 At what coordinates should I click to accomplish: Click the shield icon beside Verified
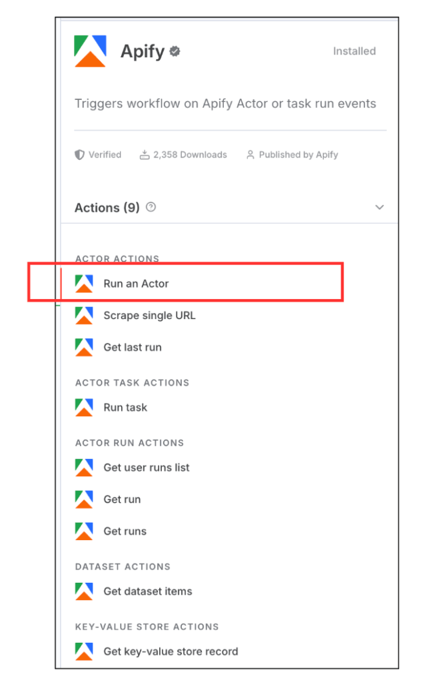point(80,155)
